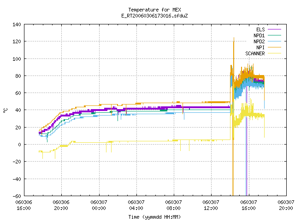Image resolution: width=295 pixels, height=221 pixels.
Task: Click the chart title 'Temperature for MEX'
Action: [x=154, y=10]
